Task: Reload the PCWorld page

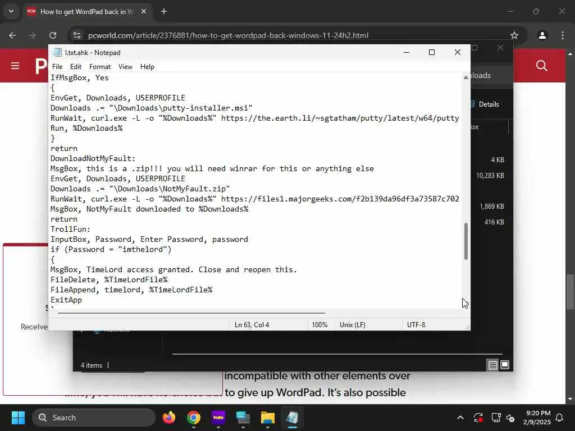Action: pyautogui.click(x=53, y=35)
